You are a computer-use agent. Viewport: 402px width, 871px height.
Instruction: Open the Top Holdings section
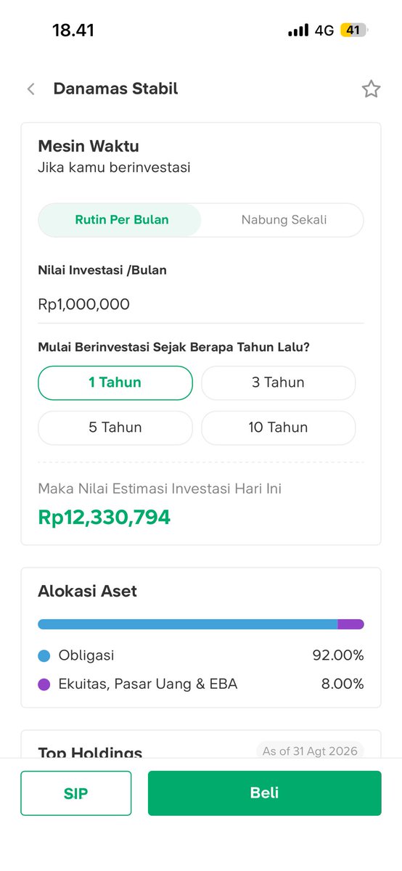pos(90,752)
